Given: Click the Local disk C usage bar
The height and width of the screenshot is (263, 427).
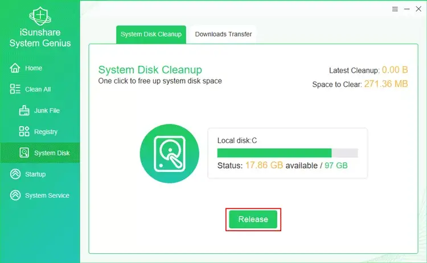Looking at the screenshot, I should click(x=288, y=153).
